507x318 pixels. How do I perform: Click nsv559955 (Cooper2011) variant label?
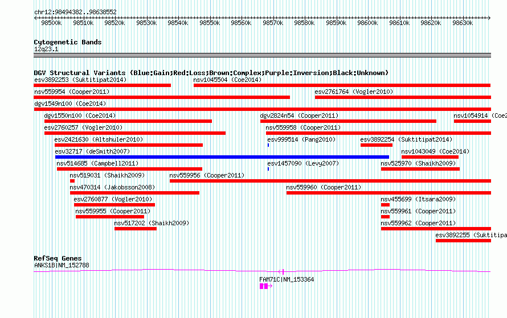coord(113,211)
